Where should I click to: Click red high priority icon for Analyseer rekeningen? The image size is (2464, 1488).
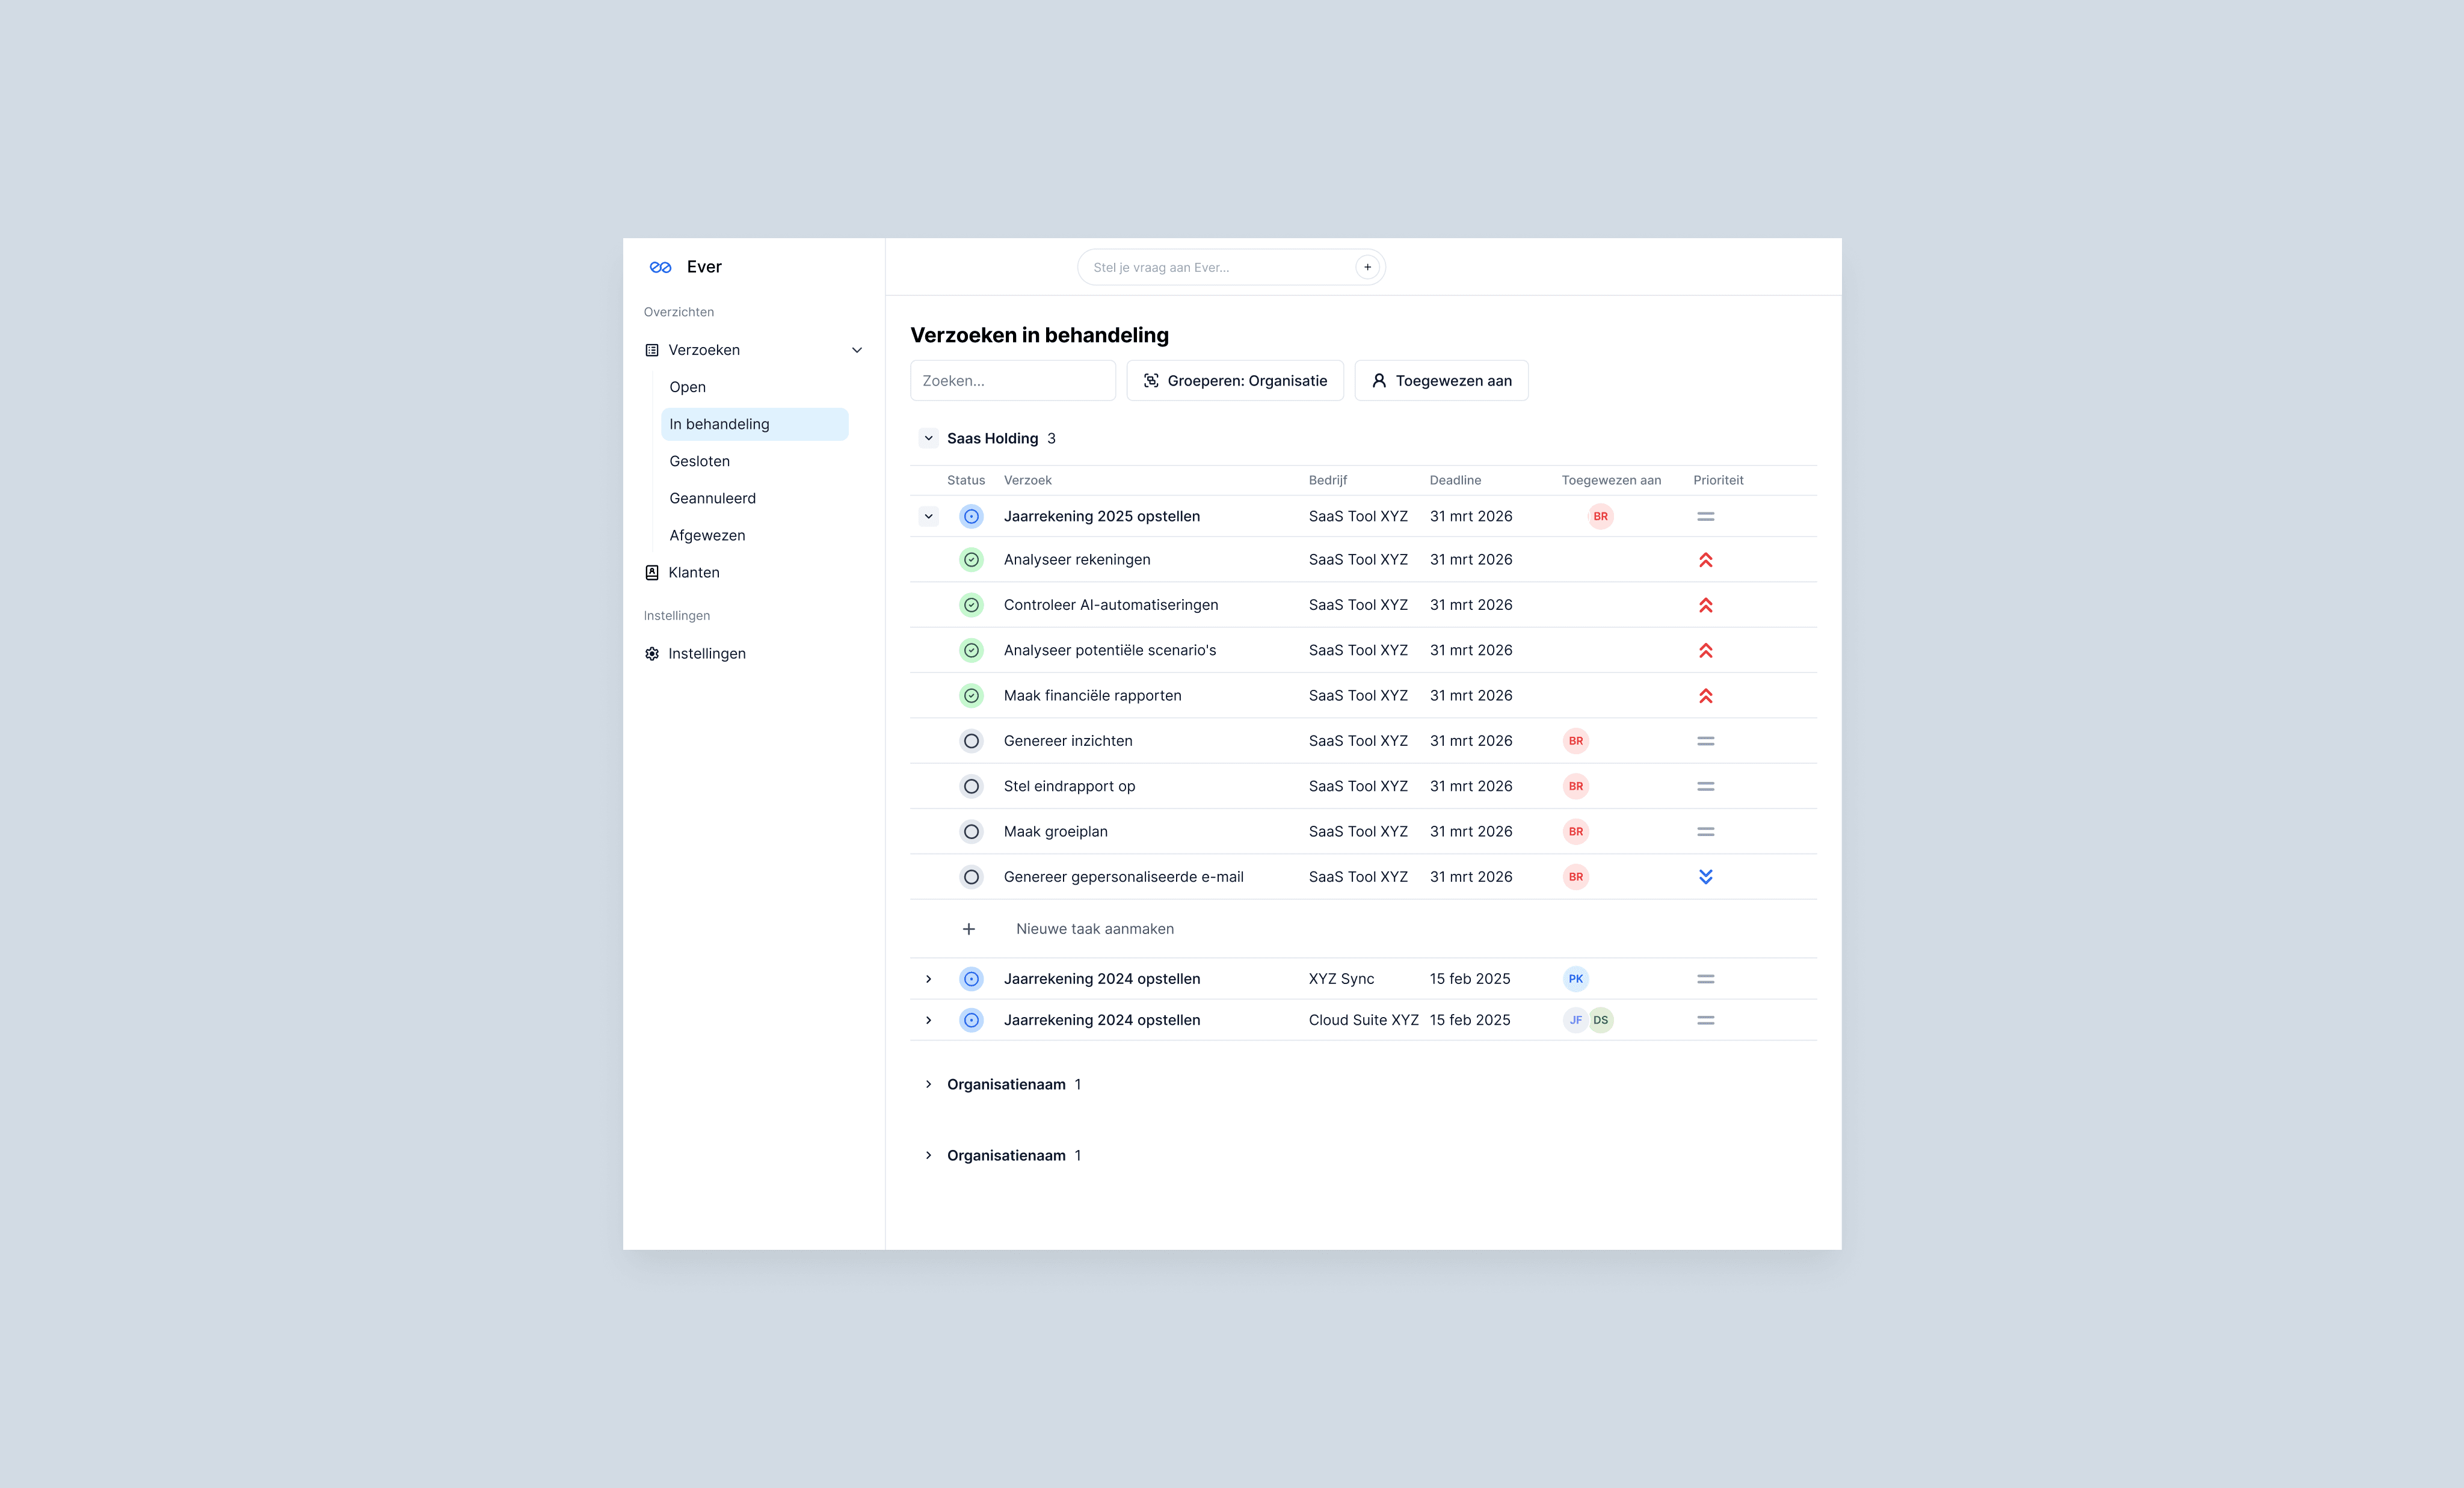[1705, 560]
